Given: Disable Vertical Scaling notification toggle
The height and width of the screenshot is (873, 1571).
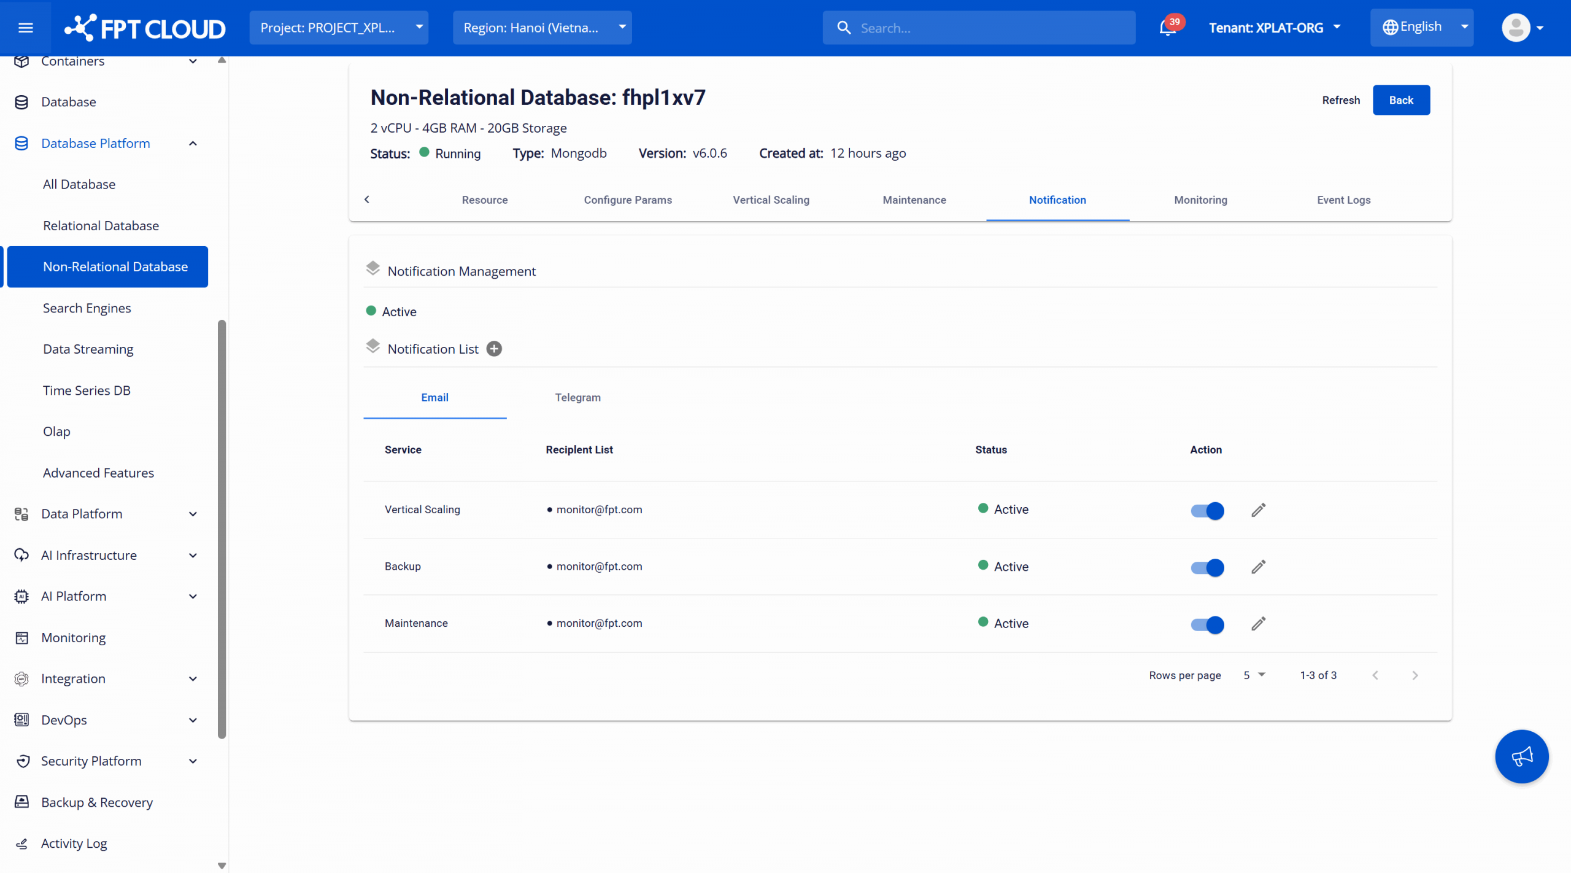Looking at the screenshot, I should click(x=1207, y=510).
